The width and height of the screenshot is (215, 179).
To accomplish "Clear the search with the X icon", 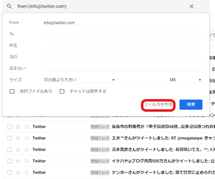I will (191, 6).
